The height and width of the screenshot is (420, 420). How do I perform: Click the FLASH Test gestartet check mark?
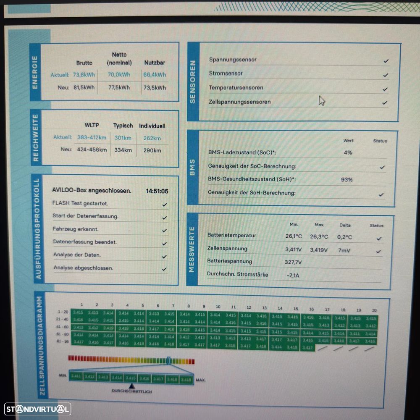coord(165,205)
